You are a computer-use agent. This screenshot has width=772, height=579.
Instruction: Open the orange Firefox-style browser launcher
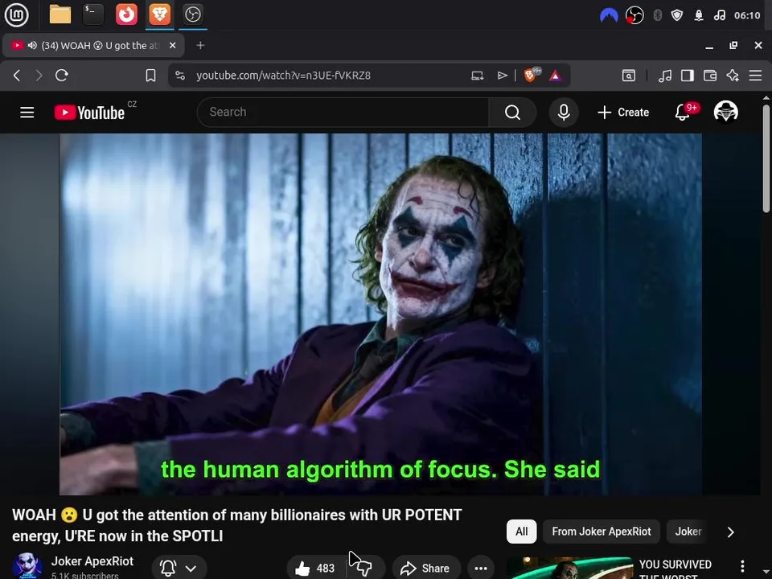tap(126, 14)
